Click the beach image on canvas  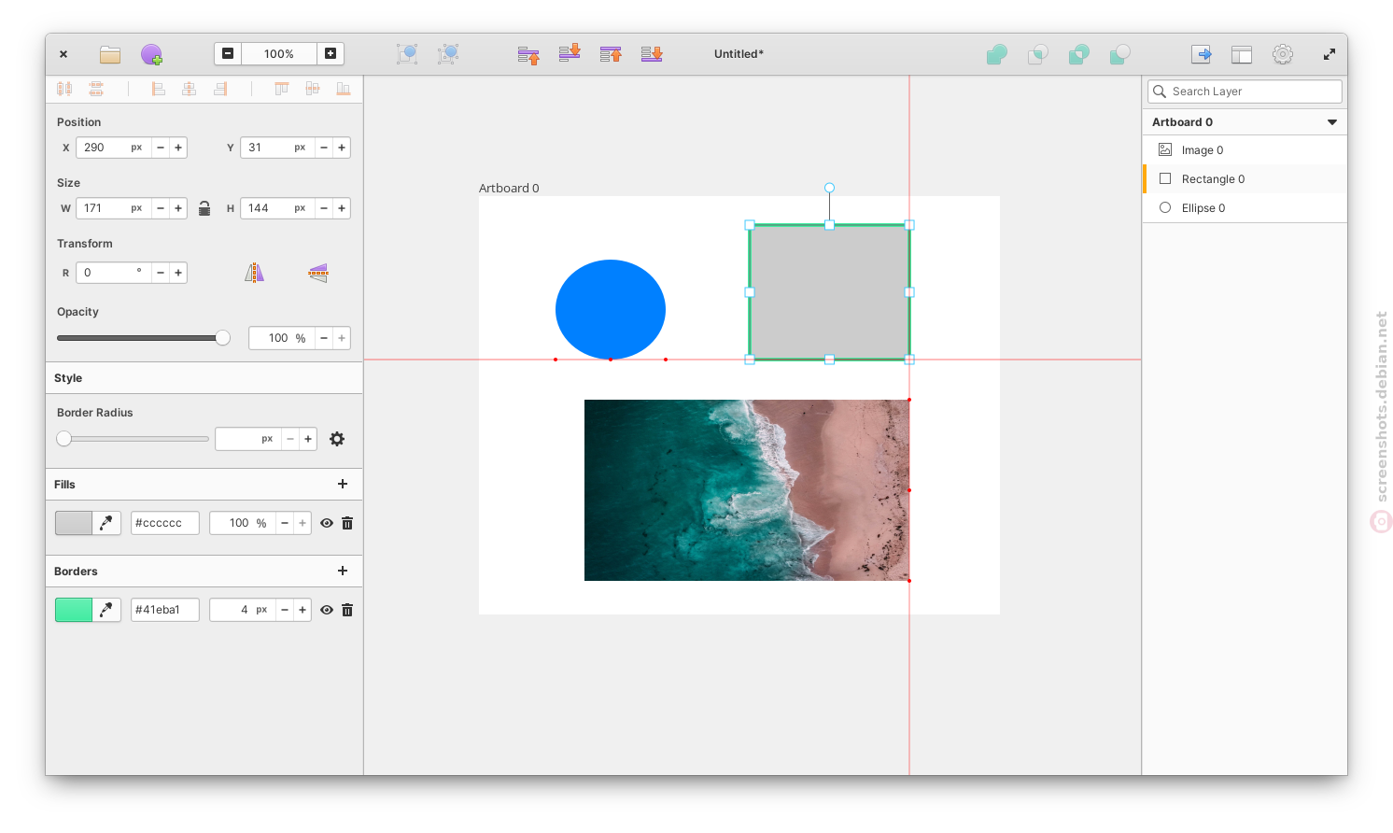(747, 490)
